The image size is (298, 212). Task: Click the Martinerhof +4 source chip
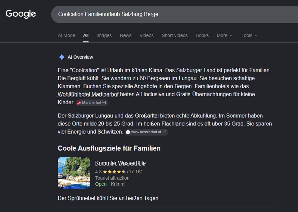click(92, 103)
